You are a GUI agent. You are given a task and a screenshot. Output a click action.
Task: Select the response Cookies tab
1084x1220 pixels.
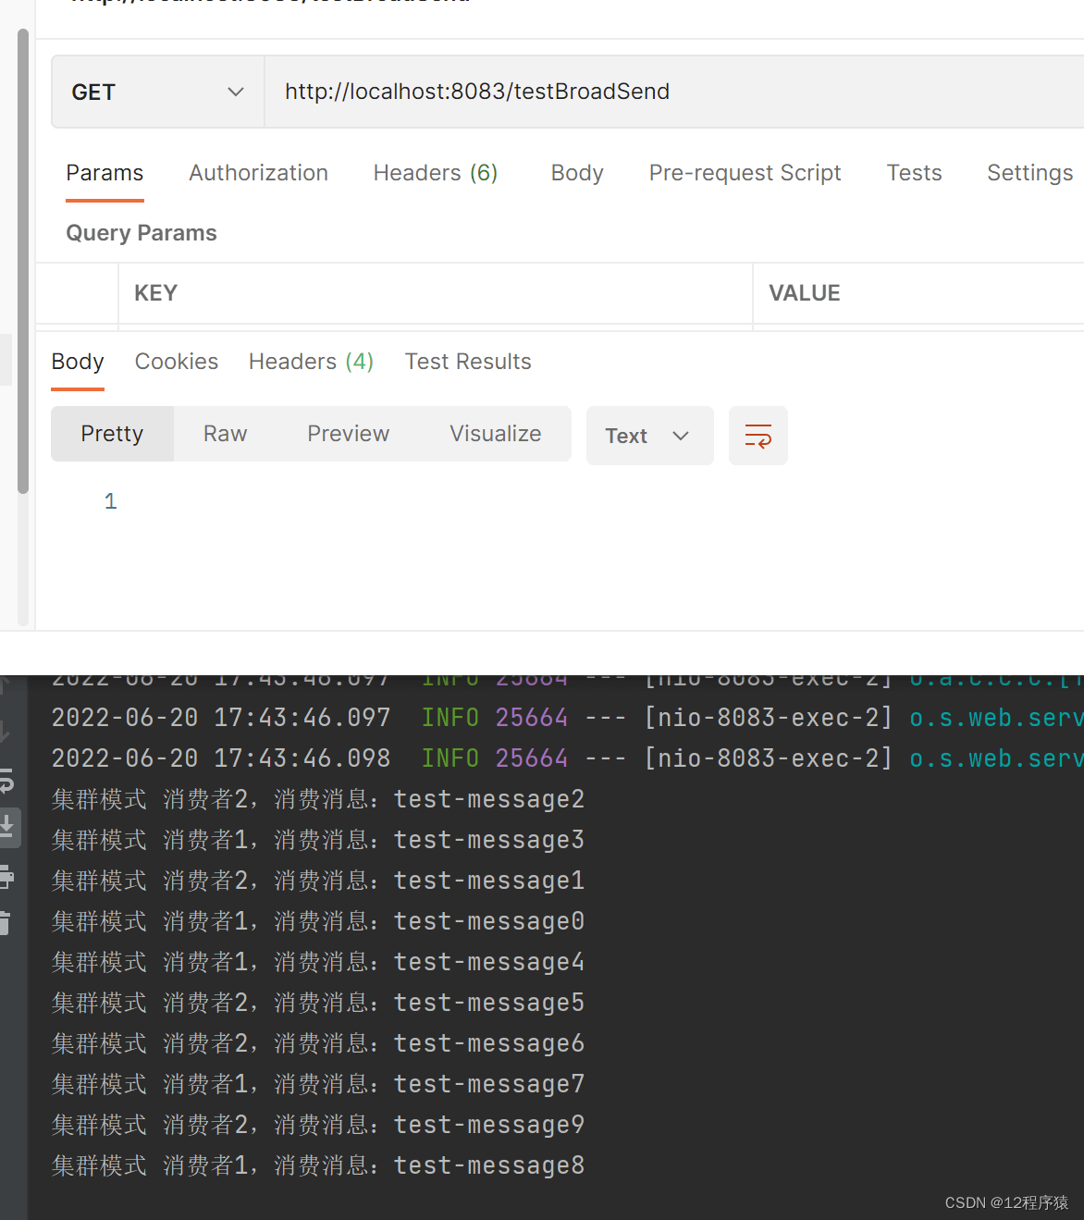click(177, 362)
